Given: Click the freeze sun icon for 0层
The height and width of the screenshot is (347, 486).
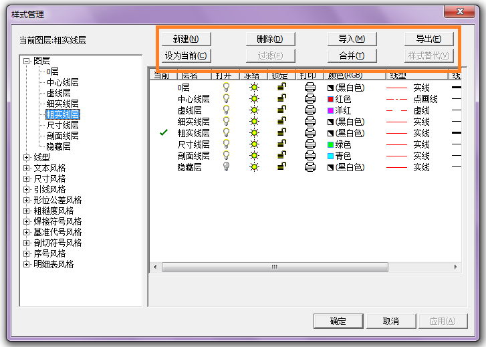Looking at the screenshot, I should click(253, 88).
